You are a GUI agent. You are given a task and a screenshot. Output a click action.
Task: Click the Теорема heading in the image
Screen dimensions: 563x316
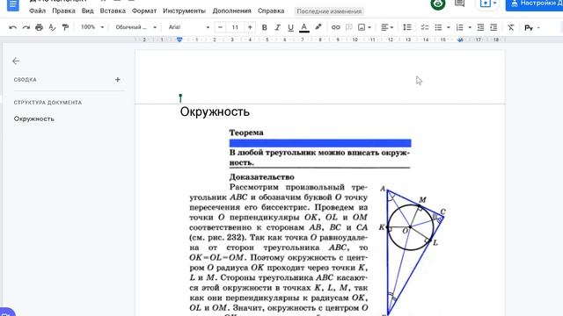tap(246, 133)
